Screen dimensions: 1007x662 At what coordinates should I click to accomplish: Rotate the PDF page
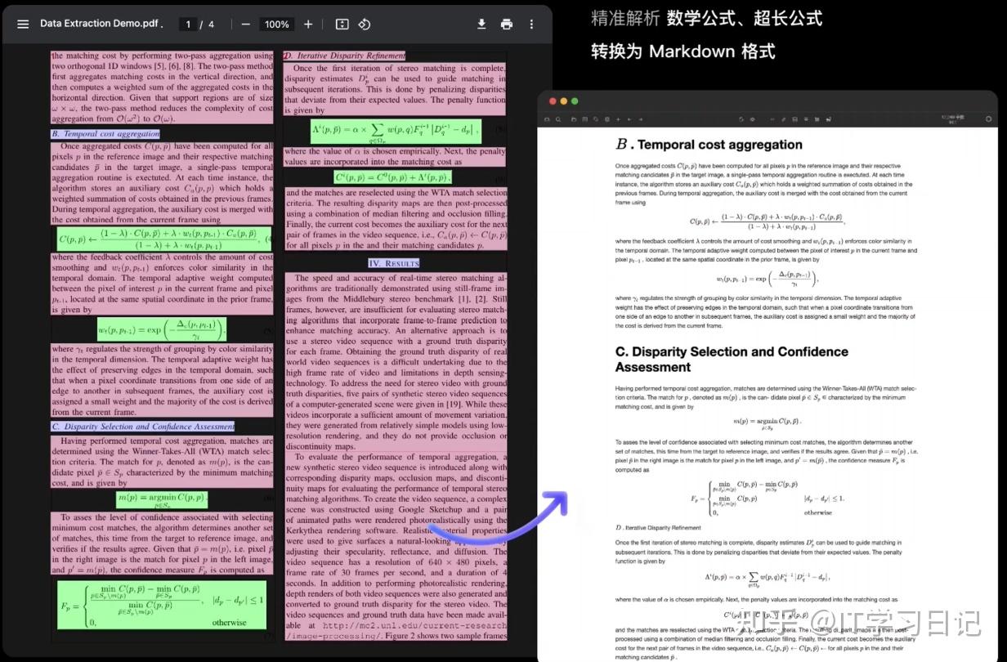point(365,24)
